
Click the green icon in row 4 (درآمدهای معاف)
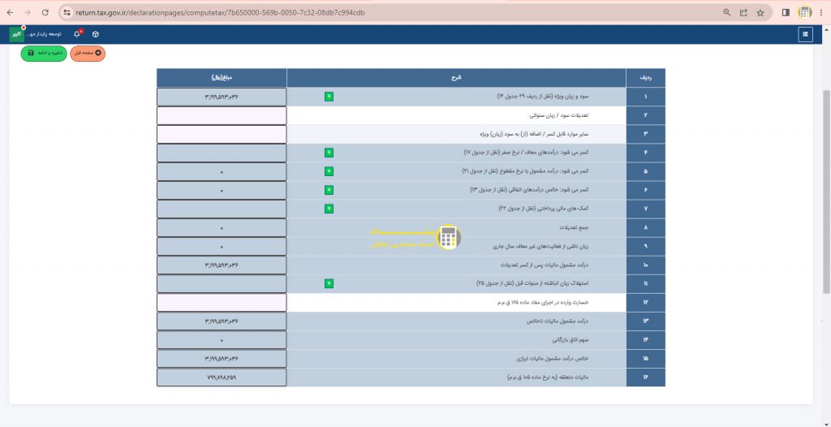(329, 153)
